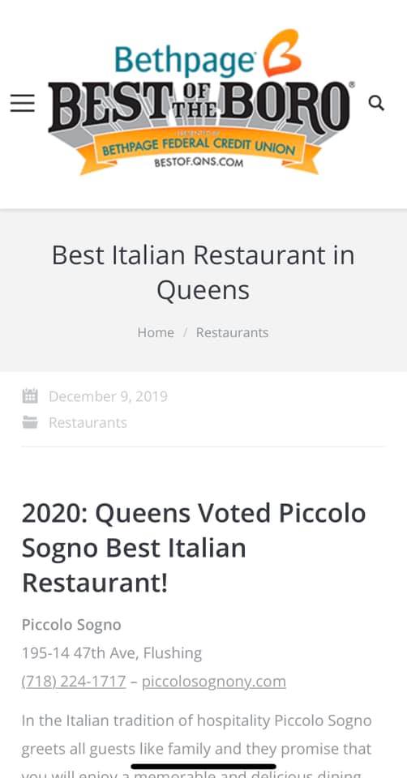Image resolution: width=407 pixels, height=778 pixels.
Task: Select the 2020 Piccolo Sogno article heading
Action: click(194, 548)
